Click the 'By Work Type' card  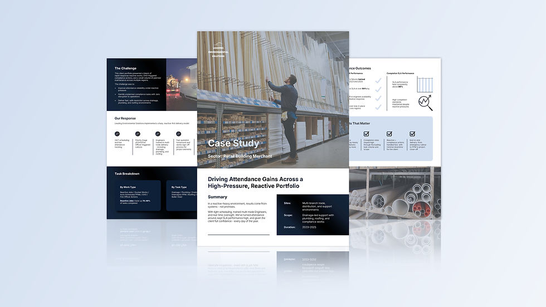[138, 196]
